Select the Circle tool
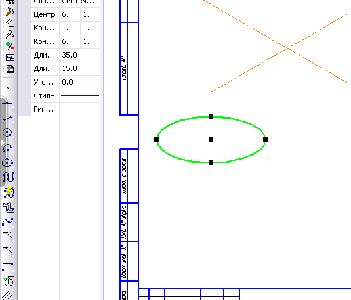Screen dimensions: 351x300 pyautogui.click(x=8, y=133)
